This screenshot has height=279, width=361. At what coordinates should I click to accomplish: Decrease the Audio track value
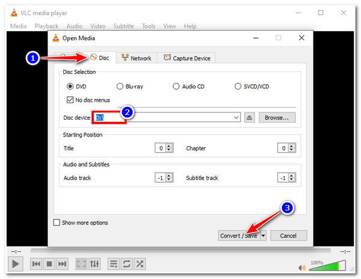pyautogui.click(x=169, y=180)
